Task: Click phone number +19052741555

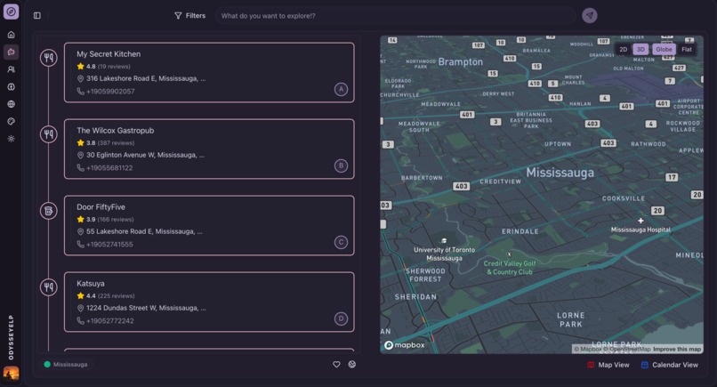Action: point(109,245)
